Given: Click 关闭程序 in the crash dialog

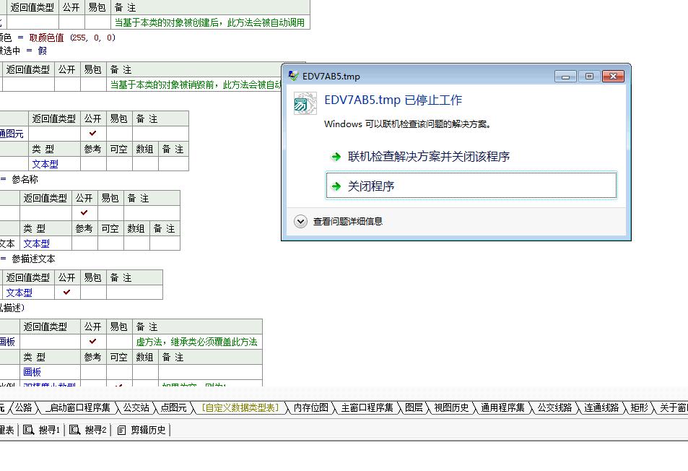Looking at the screenshot, I should click(x=471, y=186).
